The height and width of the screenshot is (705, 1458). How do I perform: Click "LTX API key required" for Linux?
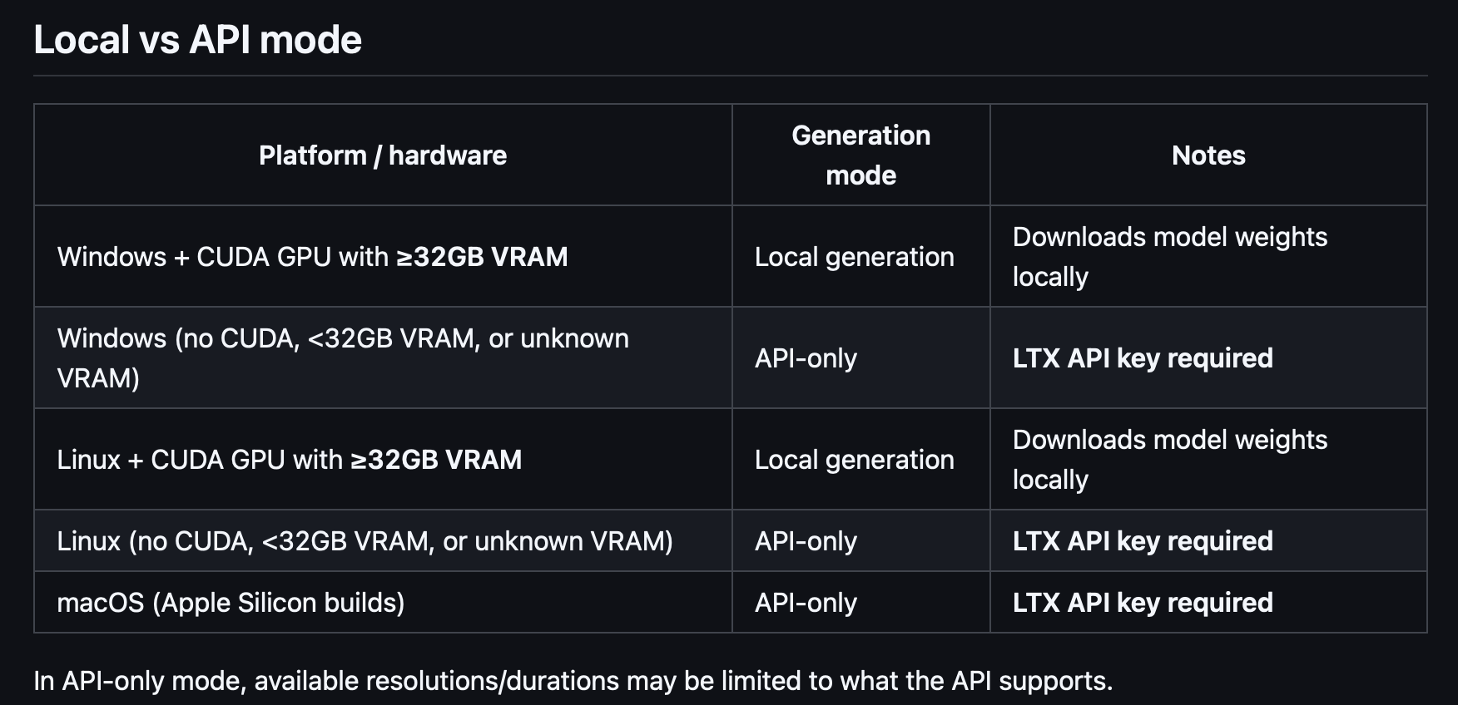pos(1143,541)
